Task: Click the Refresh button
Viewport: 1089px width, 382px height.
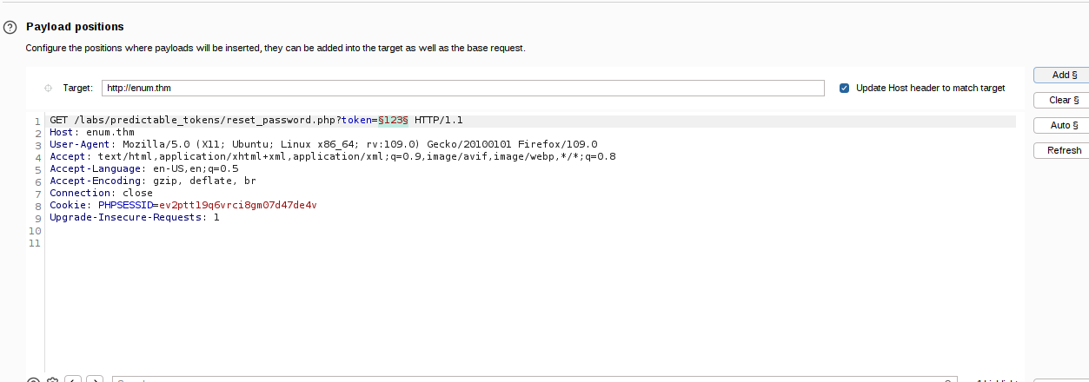Action: [1062, 151]
